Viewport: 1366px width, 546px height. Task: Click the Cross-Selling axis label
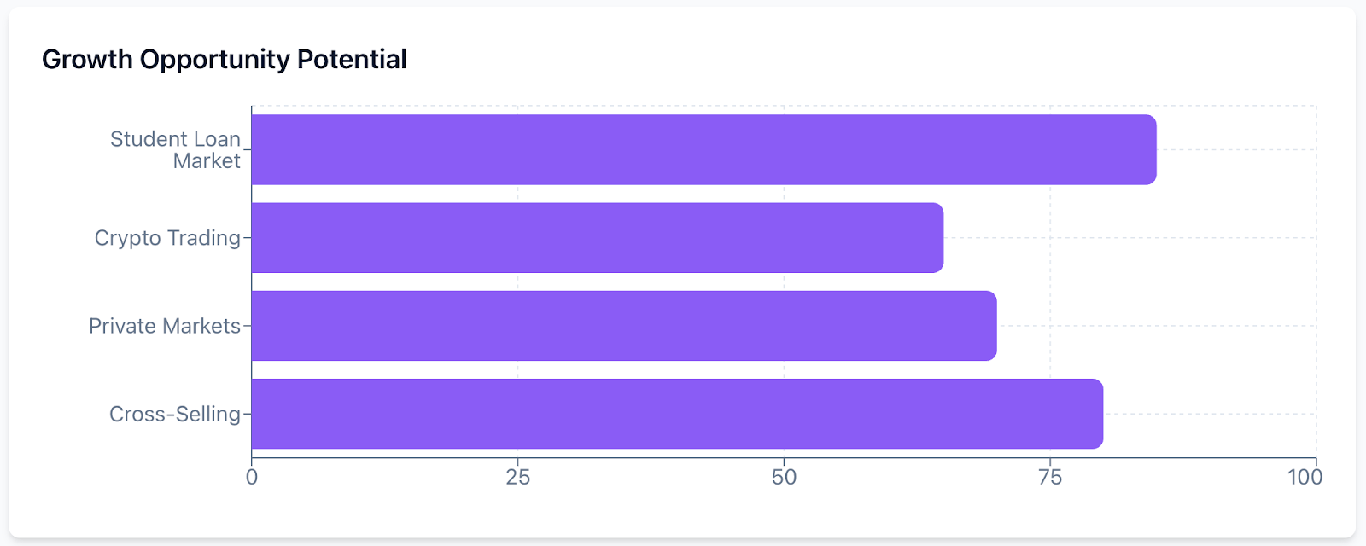(175, 414)
